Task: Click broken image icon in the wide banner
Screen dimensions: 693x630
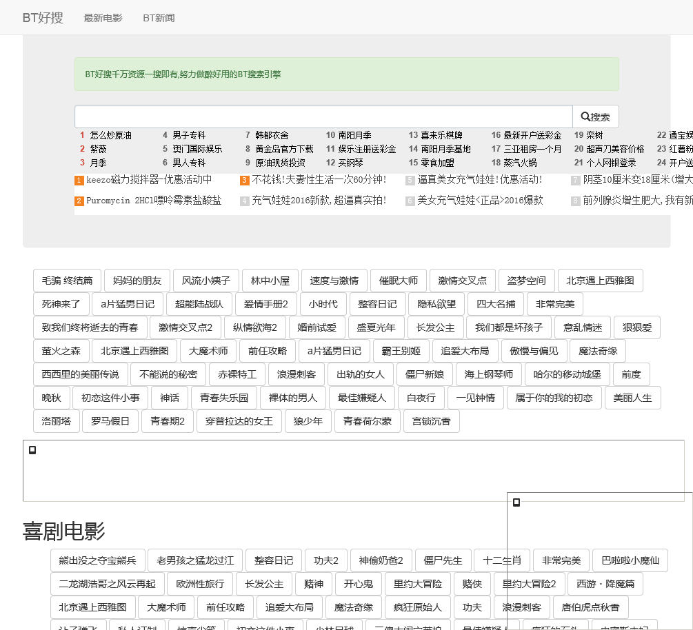Action: point(32,450)
